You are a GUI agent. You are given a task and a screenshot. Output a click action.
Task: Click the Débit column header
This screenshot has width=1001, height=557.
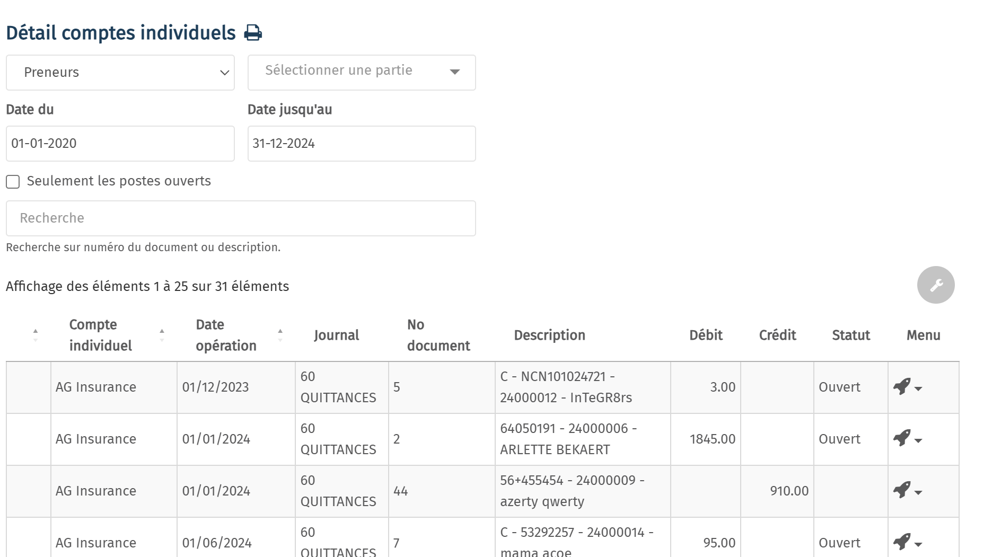(706, 335)
